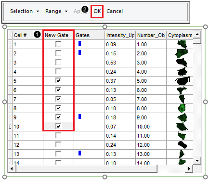Click the horizontal scrollbar left arrow
The width and height of the screenshot is (209, 180).
tap(12, 168)
